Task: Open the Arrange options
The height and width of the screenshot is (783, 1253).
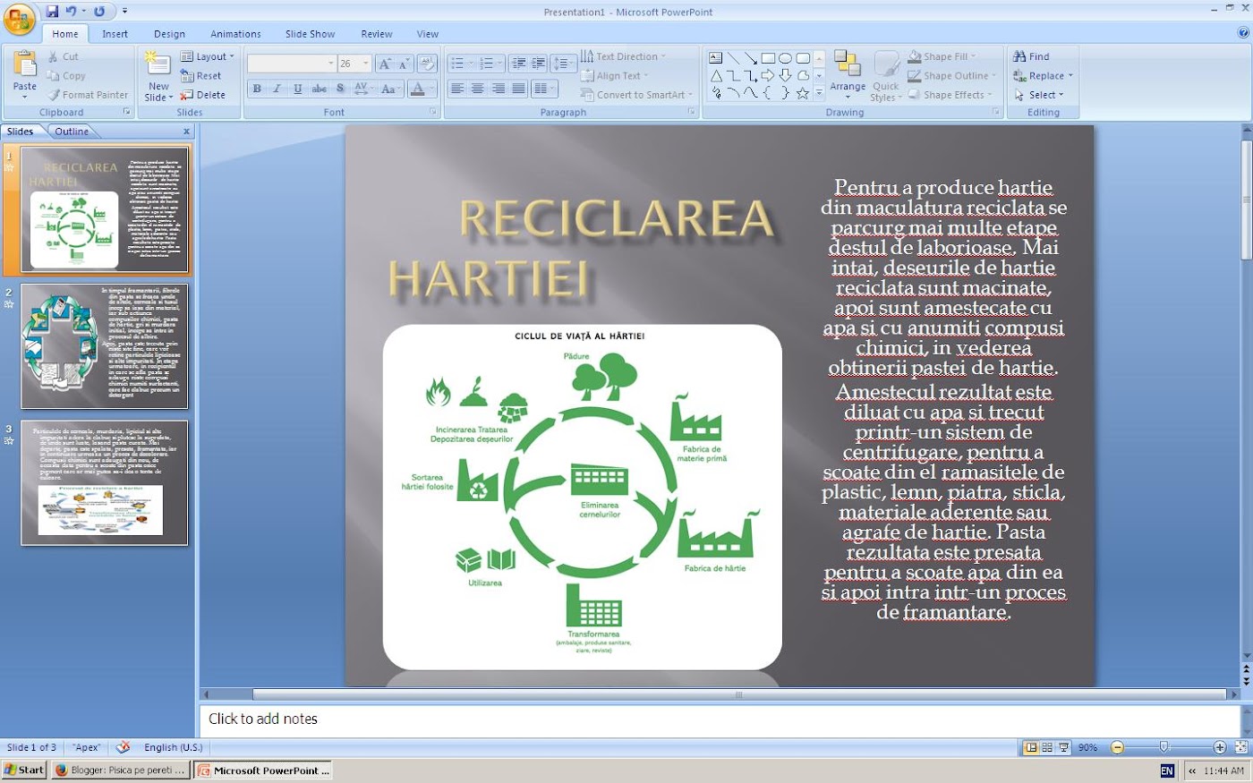Action: tap(848, 74)
